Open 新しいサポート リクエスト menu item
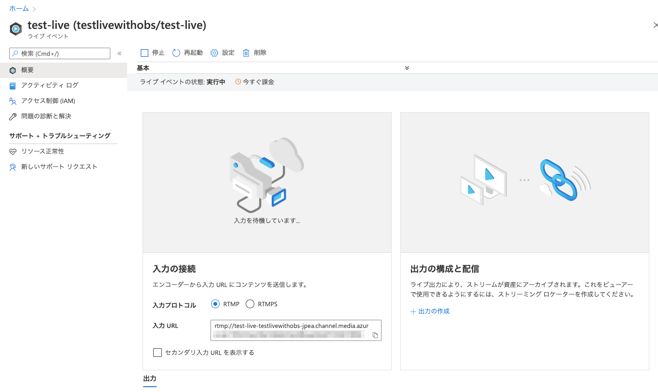 tap(64, 167)
